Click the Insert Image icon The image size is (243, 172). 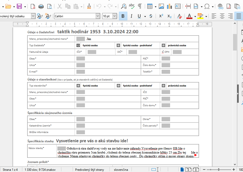161,6
